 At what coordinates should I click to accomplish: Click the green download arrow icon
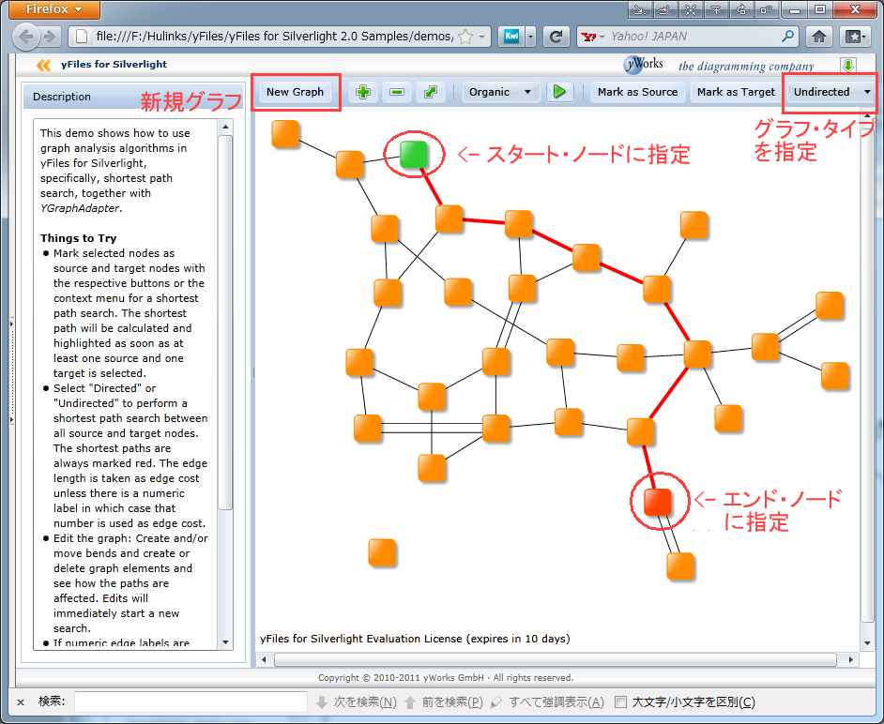[x=848, y=65]
